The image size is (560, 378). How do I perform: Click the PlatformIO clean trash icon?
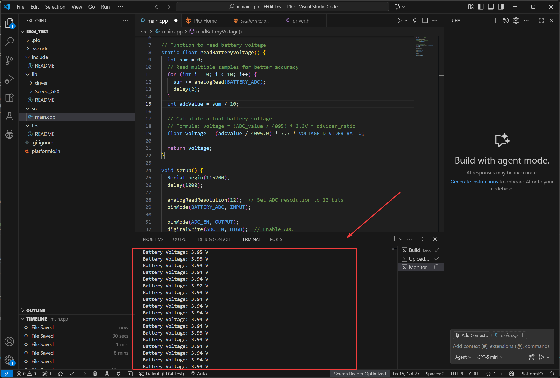tap(95, 374)
